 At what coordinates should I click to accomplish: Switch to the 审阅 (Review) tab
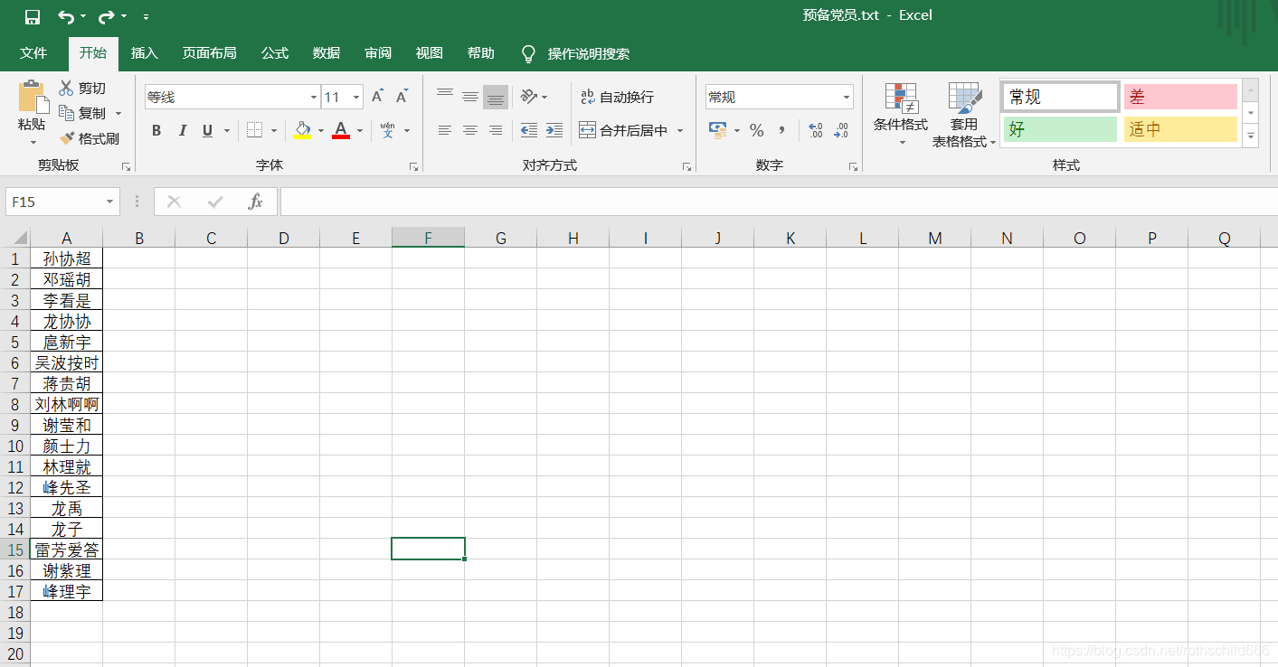tap(378, 53)
